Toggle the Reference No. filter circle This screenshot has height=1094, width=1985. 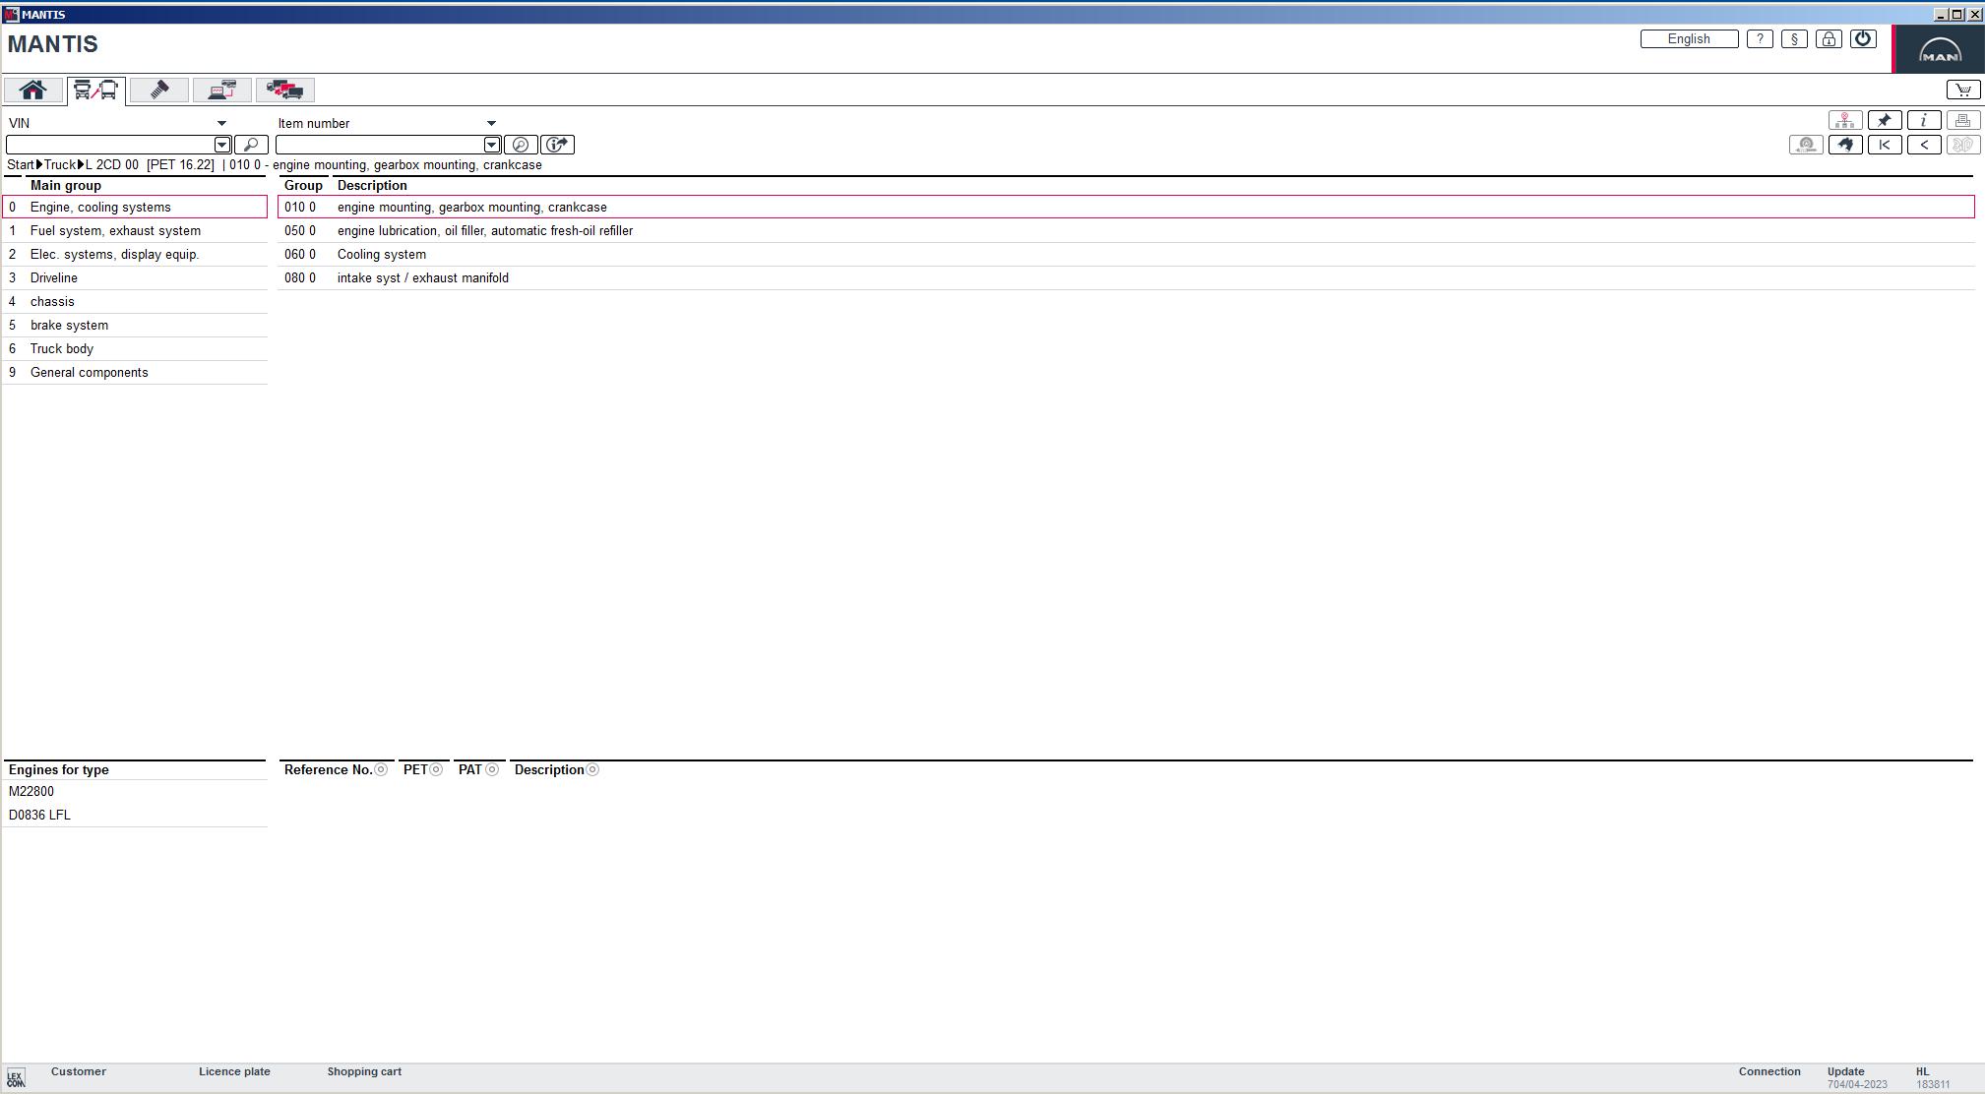[380, 769]
